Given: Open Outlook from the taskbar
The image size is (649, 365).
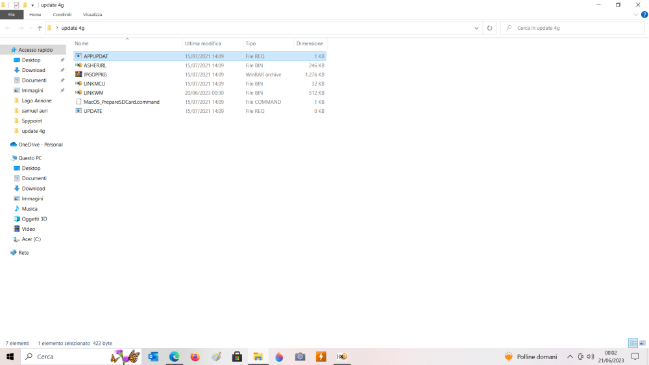Looking at the screenshot, I should 153,357.
